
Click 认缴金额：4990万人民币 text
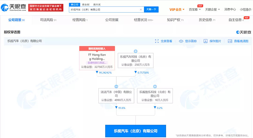(116, 100)
